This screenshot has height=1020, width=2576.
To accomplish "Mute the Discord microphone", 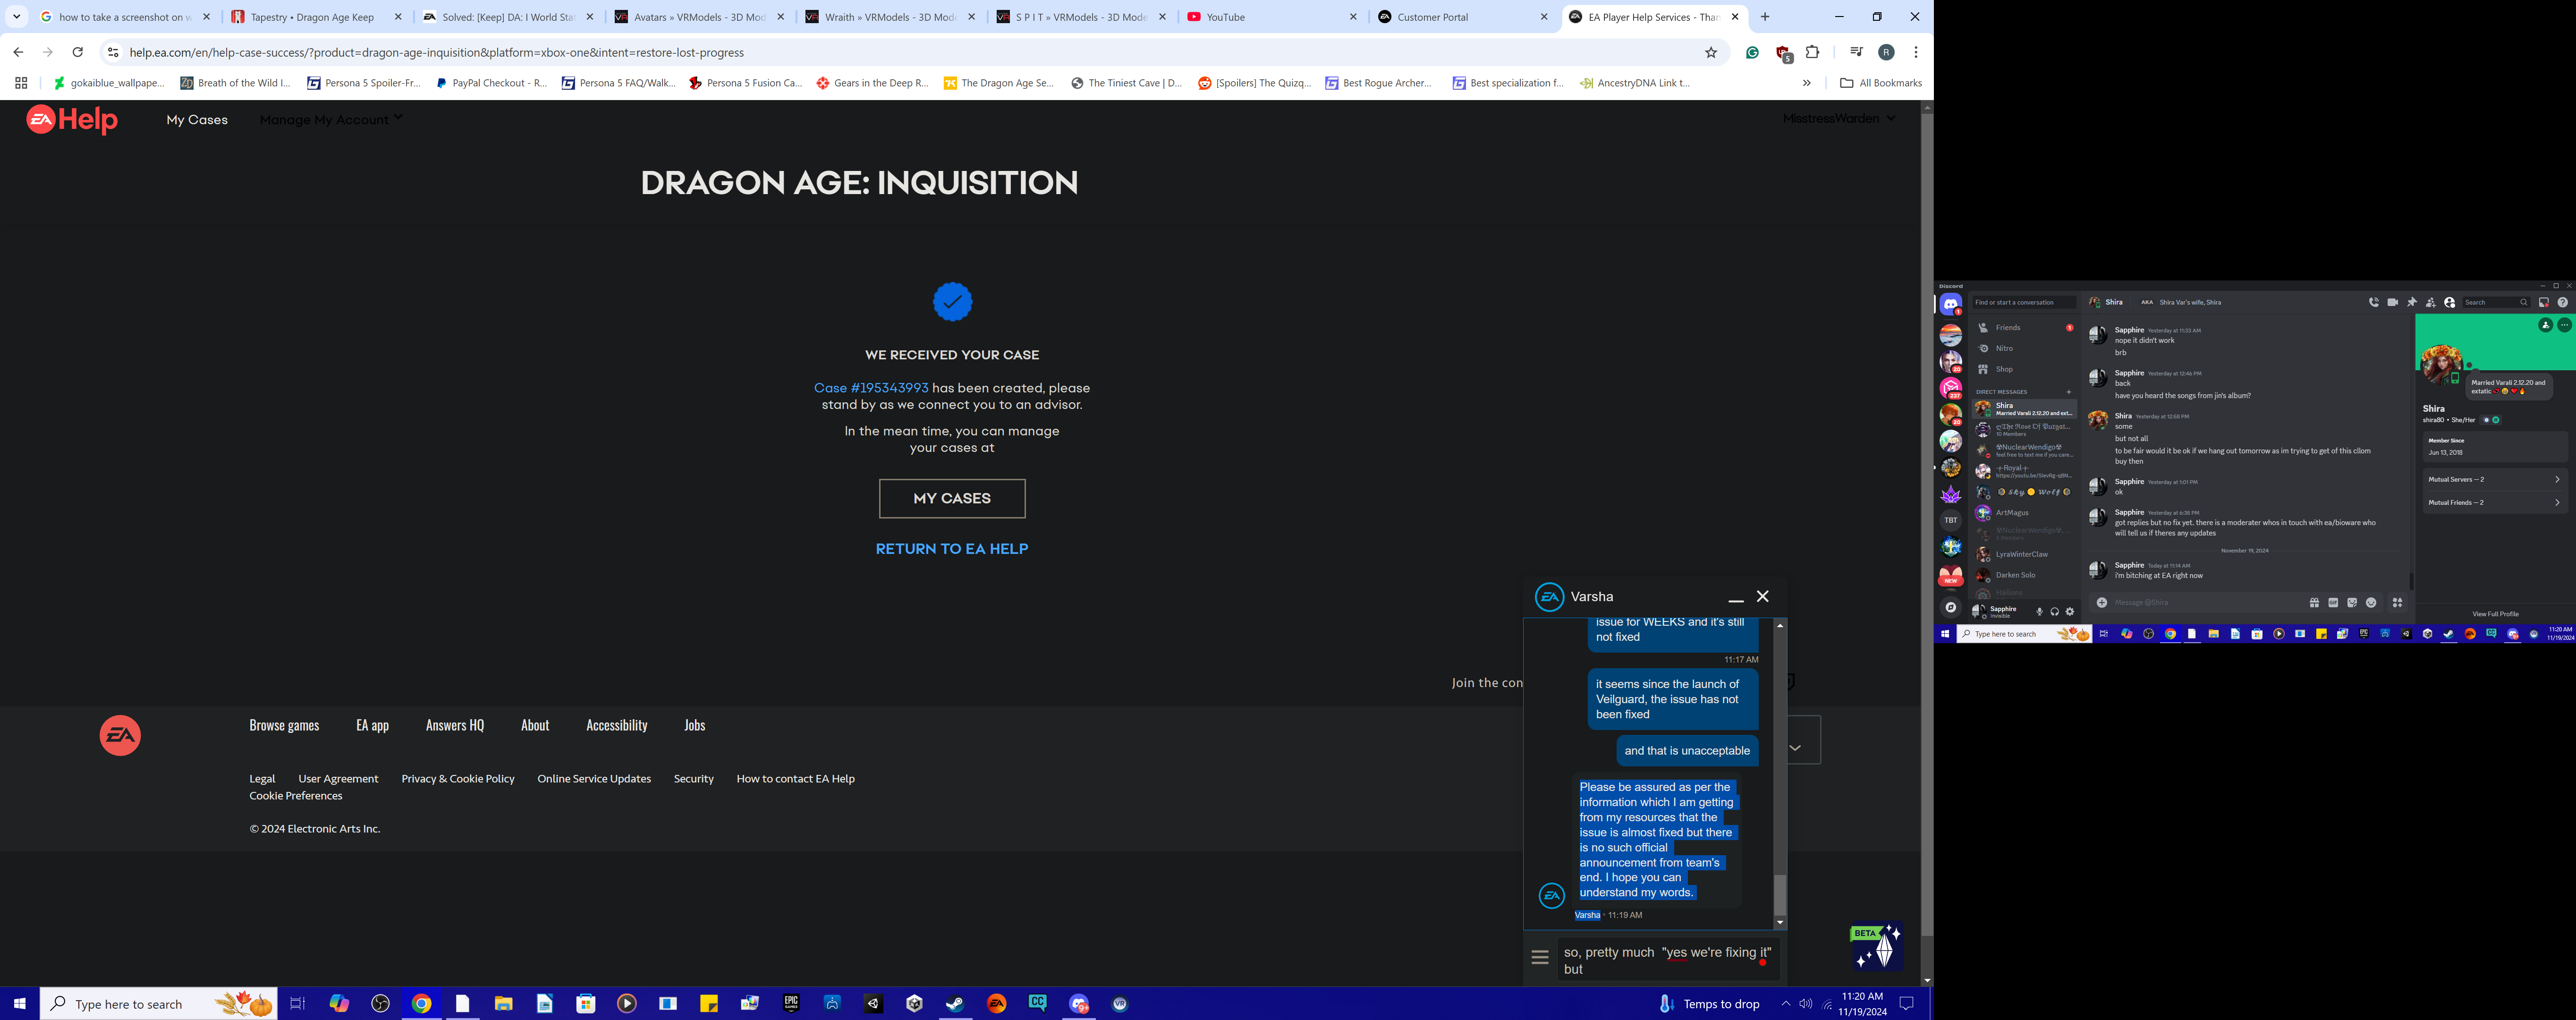I will point(2039,612).
